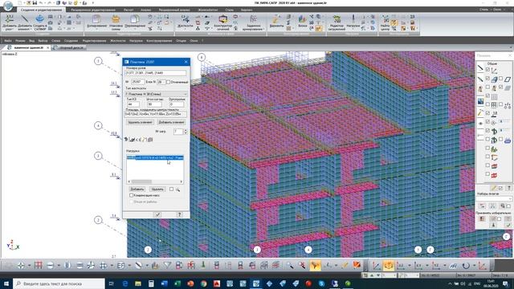Open the Конструирование menu

[159, 41]
